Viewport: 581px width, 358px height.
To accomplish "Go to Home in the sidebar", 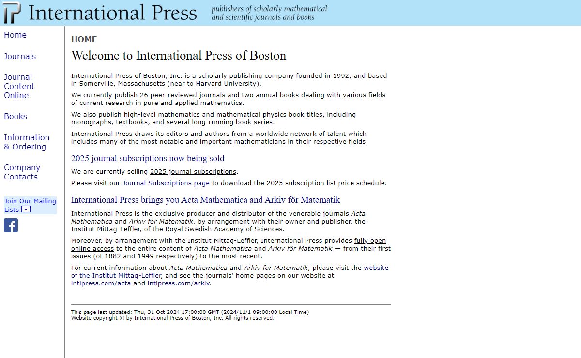I will [15, 35].
